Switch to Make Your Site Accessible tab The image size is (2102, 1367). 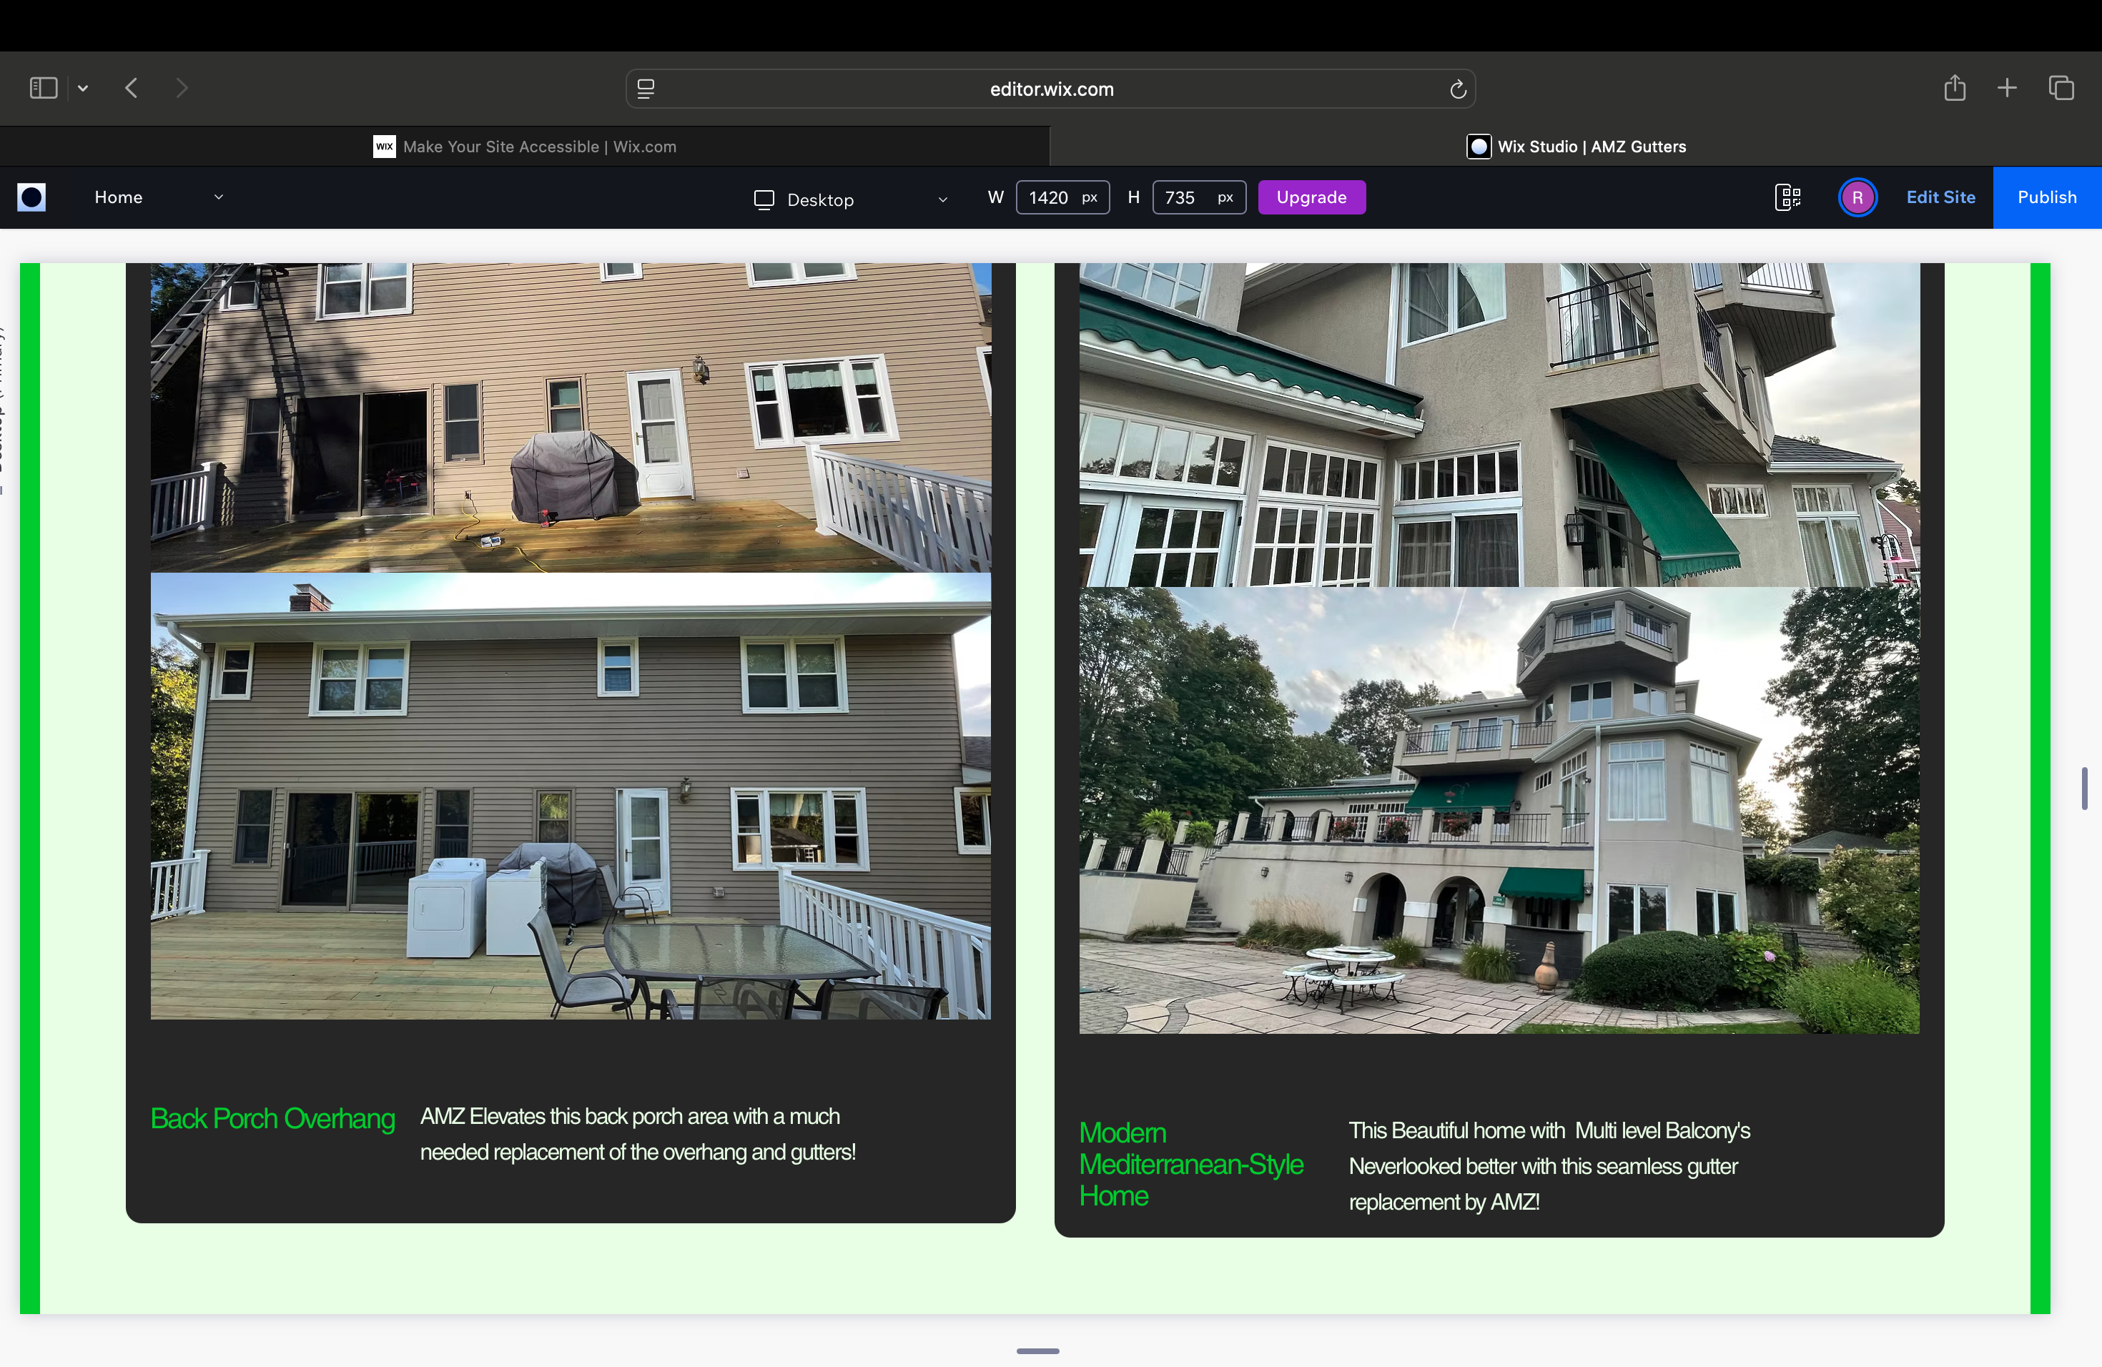click(525, 147)
